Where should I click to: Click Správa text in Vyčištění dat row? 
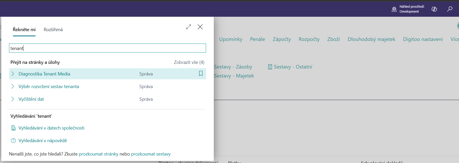pyautogui.click(x=146, y=99)
